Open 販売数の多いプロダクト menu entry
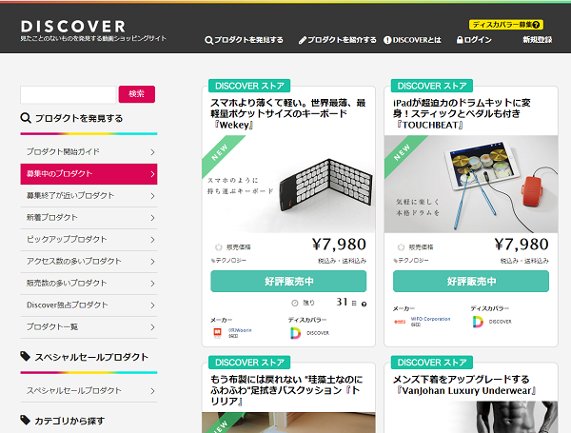The image size is (571, 433). (89, 284)
